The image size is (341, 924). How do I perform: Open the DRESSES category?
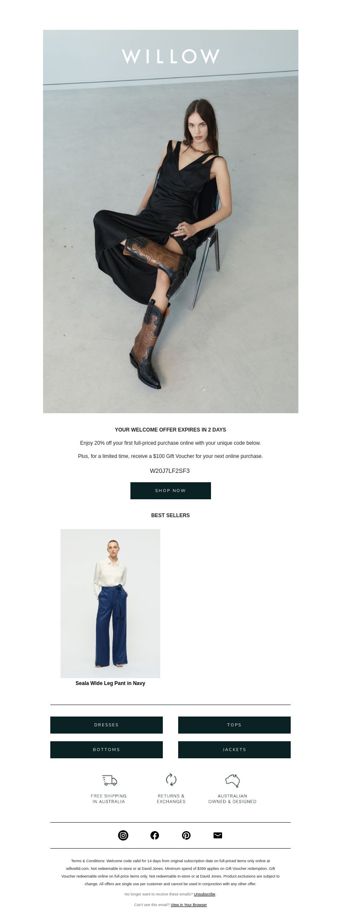107,725
